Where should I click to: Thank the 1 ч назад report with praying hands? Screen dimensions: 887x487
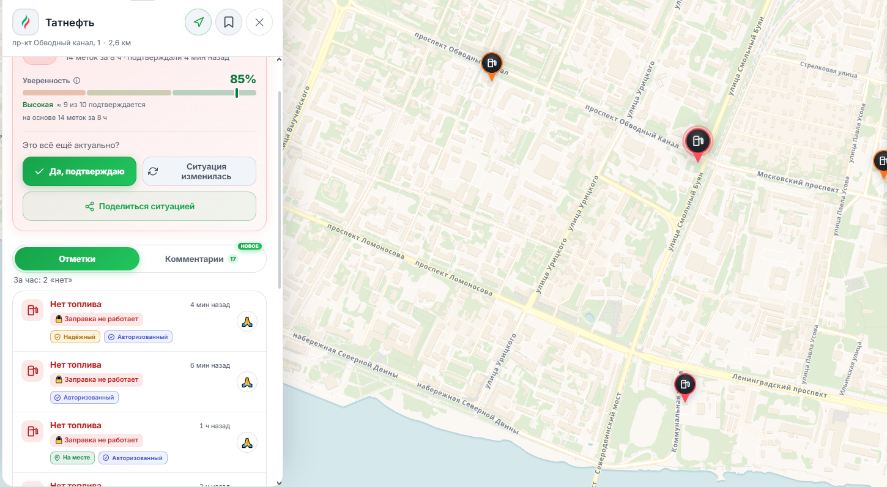click(x=247, y=442)
